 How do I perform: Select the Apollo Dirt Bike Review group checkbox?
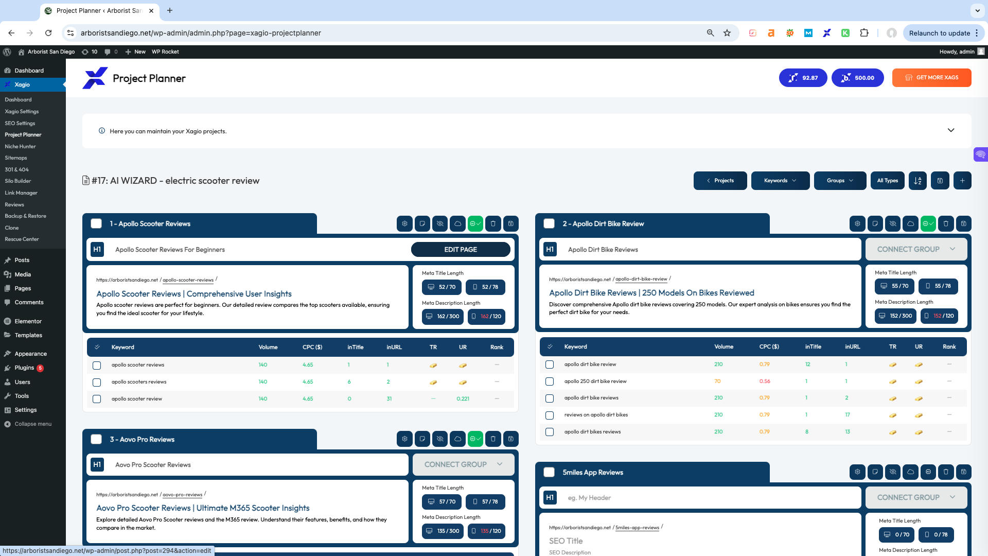pos(549,223)
